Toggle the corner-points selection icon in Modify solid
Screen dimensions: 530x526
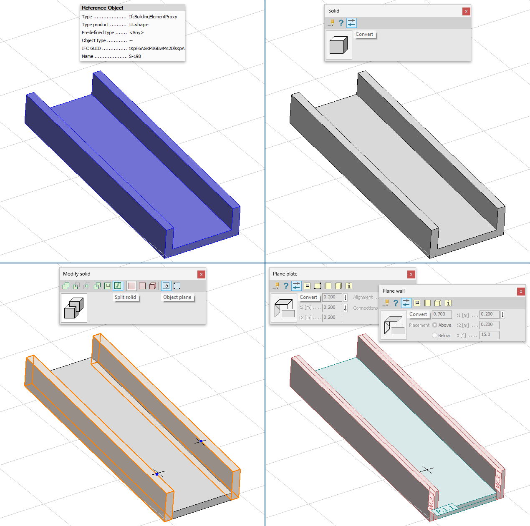pos(177,286)
